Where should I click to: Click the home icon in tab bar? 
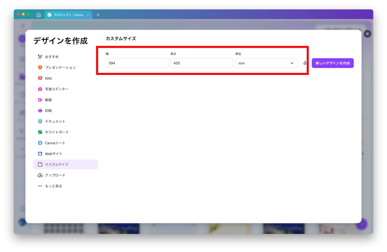pyautogui.click(x=39, y=15)
